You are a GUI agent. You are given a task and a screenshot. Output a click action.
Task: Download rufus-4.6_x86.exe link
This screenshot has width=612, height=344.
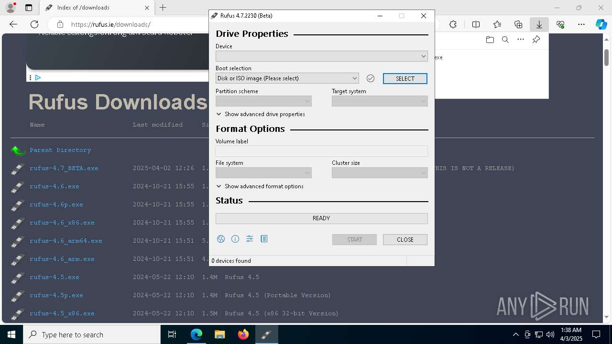[62, 223]
